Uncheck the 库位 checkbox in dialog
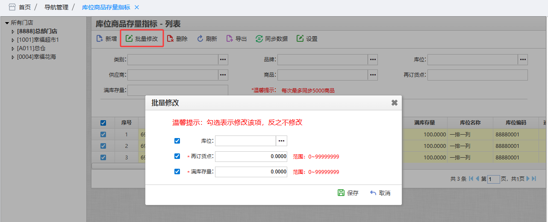The image size is (548, 222). (x=177, y=141)
